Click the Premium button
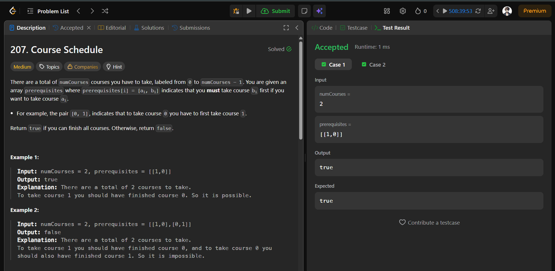Screen dimensions: 555x271 pyautogui.click(x=535, y=11)
